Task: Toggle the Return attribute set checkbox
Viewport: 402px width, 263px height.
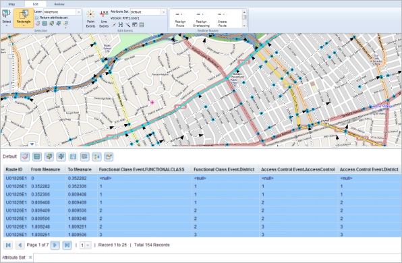Action: tap(36, 18)
